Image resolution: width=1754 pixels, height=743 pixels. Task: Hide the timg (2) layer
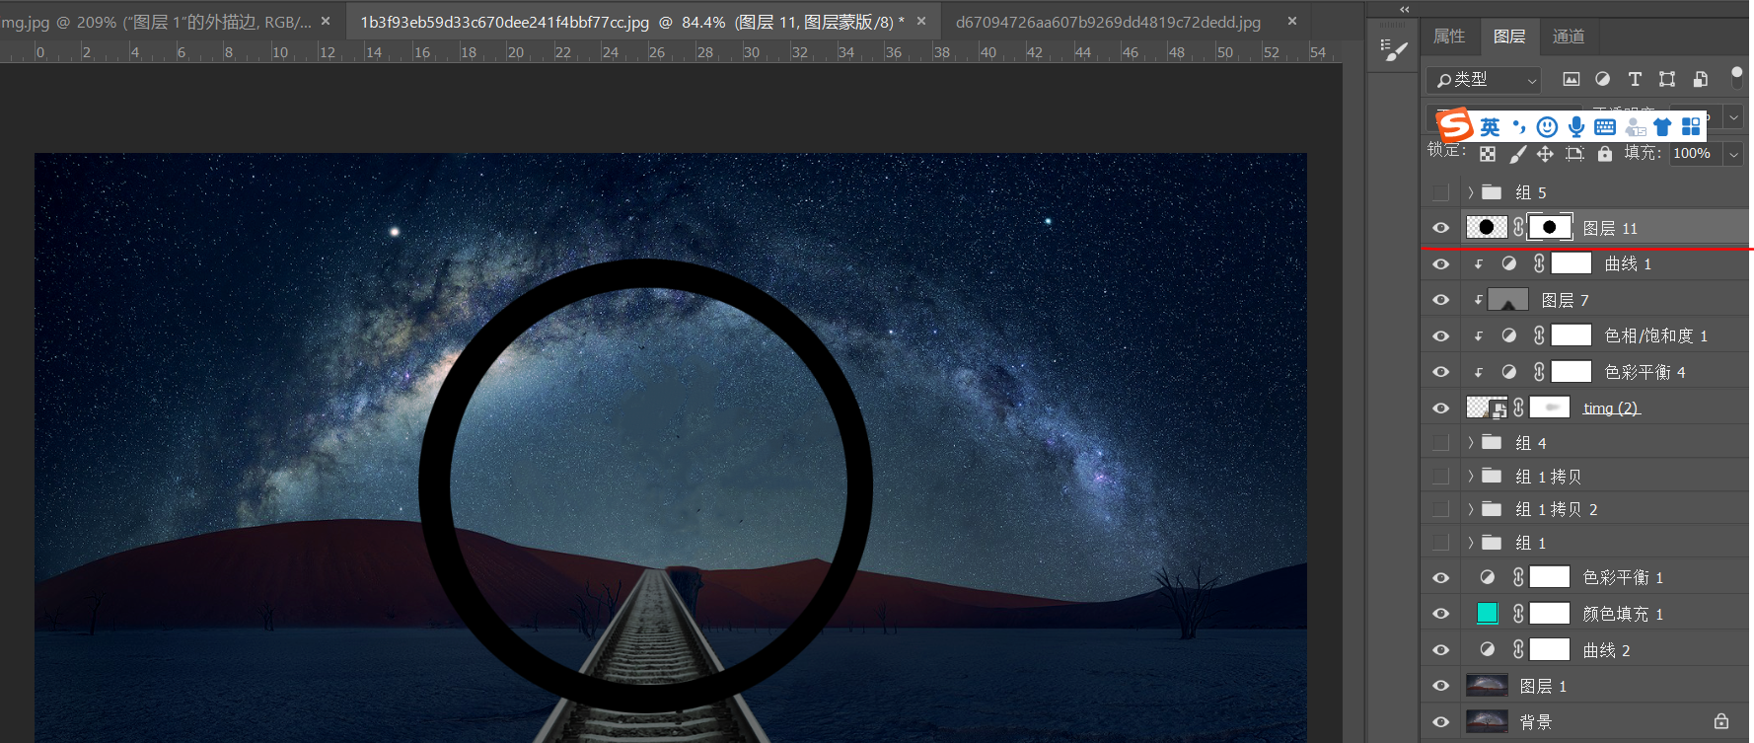[x=1441, y=409]
